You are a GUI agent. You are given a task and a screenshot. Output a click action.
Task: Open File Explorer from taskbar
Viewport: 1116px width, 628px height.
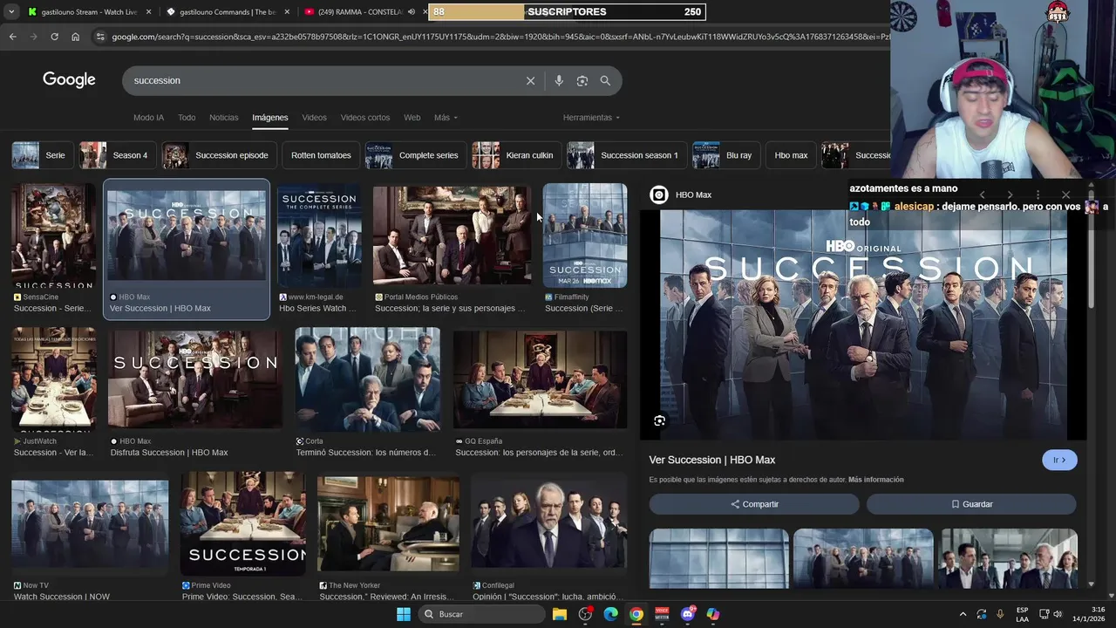pos(560,614)
